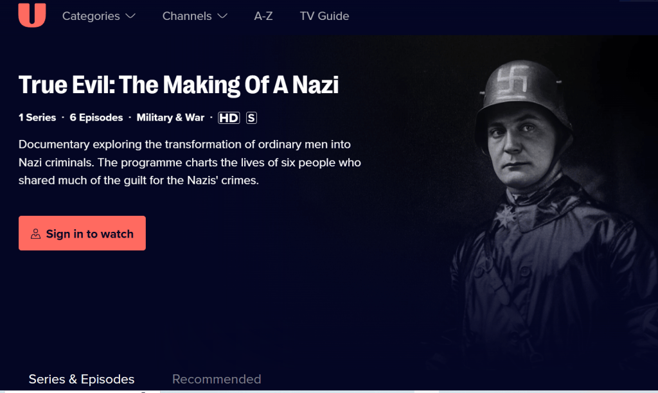The image size is (658, 393).
Task: Click the user icon in Sign in button
Action: click(36, 234)
